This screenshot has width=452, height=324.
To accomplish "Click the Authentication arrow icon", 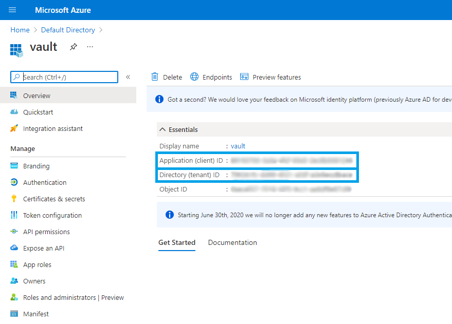I will (14, 182).
